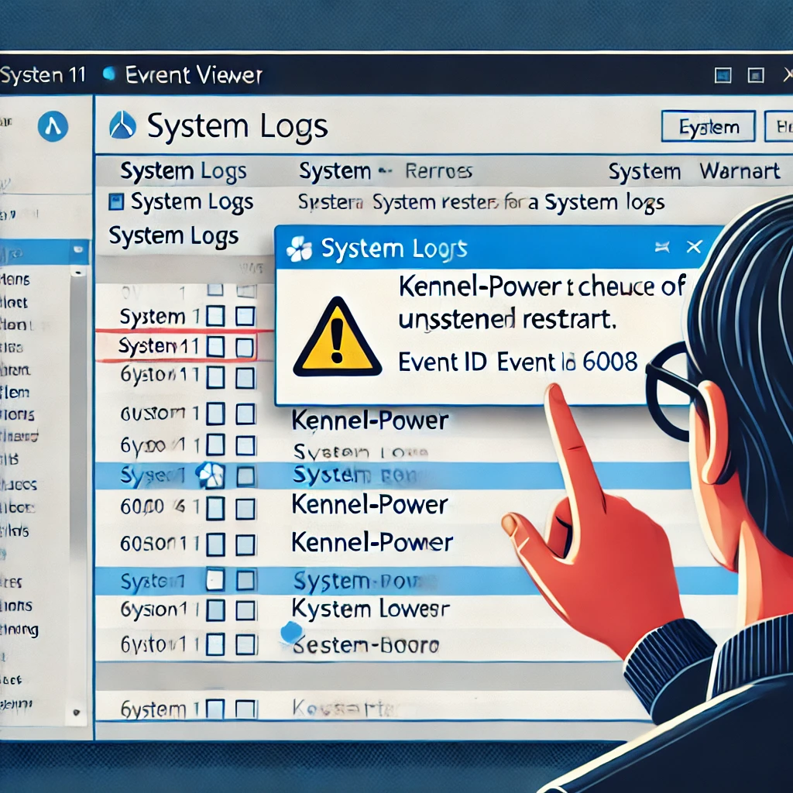This screenshot has width=793, height=793.
Task: Tick the right checkbox in red-outlined System11 row
Action: point(245,348)
